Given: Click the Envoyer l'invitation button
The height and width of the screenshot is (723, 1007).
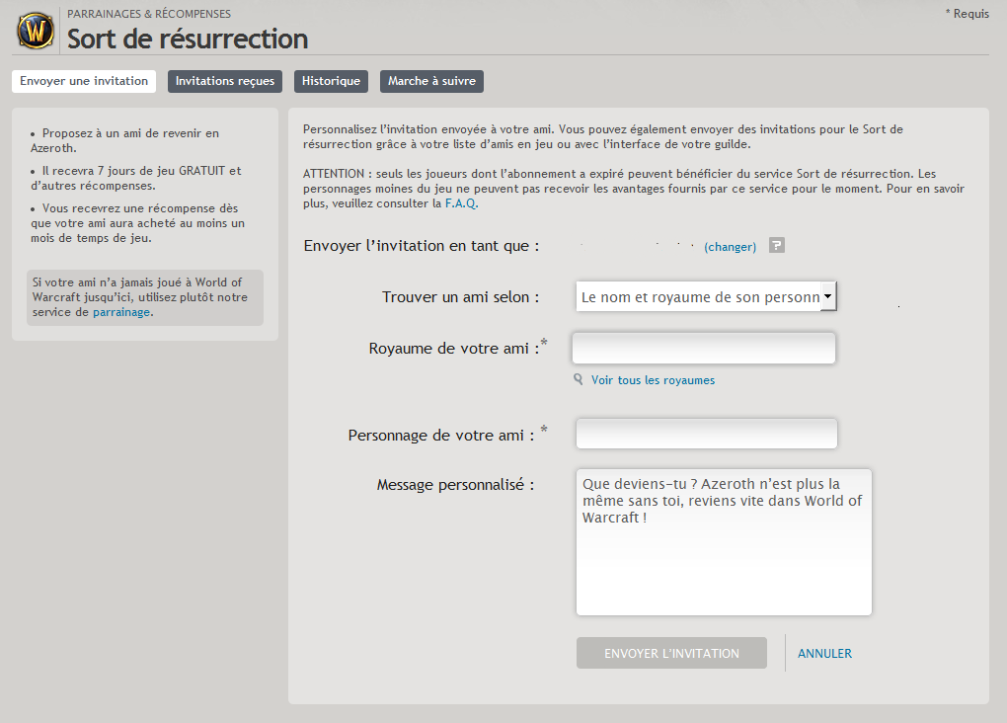Looking at the screenshot, I should (x=671, y=653).
